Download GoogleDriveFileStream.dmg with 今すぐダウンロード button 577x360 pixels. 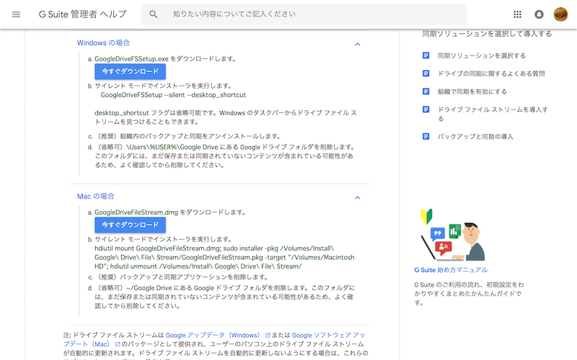131,225
